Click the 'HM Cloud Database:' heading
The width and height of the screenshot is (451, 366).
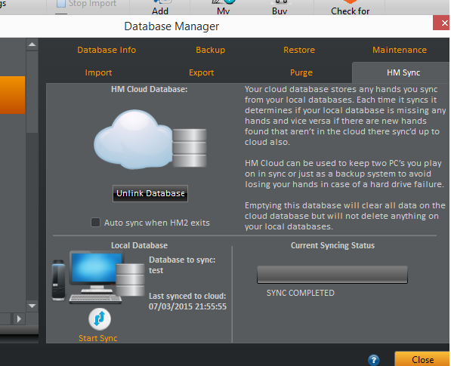(150, 89)
